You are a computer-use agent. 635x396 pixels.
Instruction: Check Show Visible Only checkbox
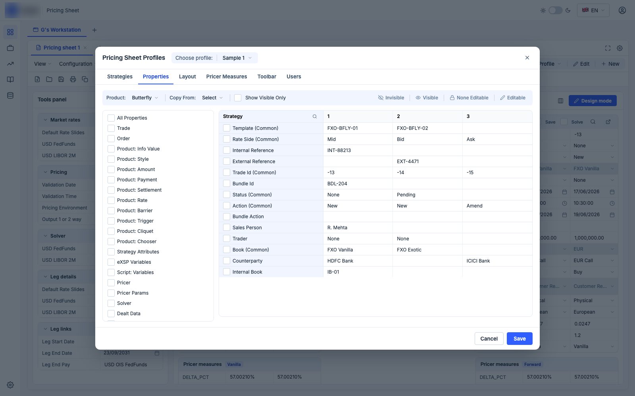tap(238, 98)
